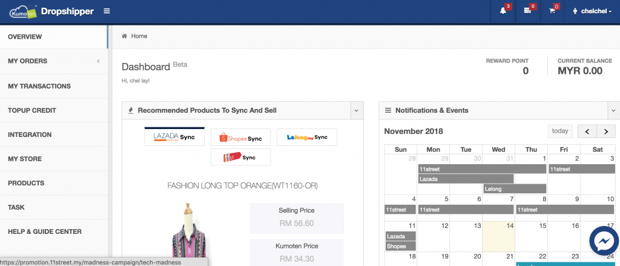Open My Transactions in the sidebar
This screenshot has height=266, width=620.
[54, 86]
